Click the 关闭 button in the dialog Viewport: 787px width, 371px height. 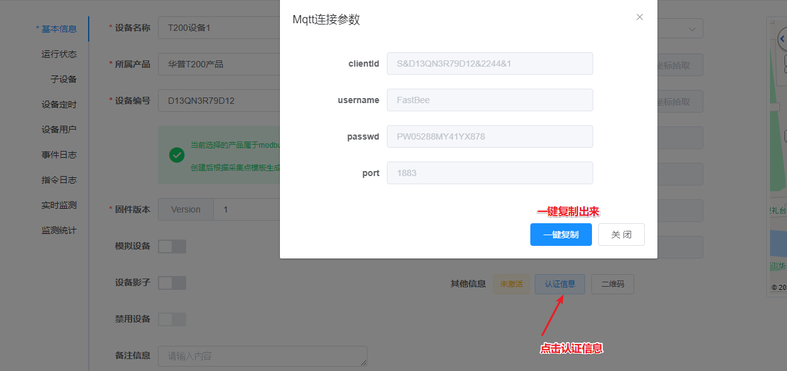(x=621, y=235)
